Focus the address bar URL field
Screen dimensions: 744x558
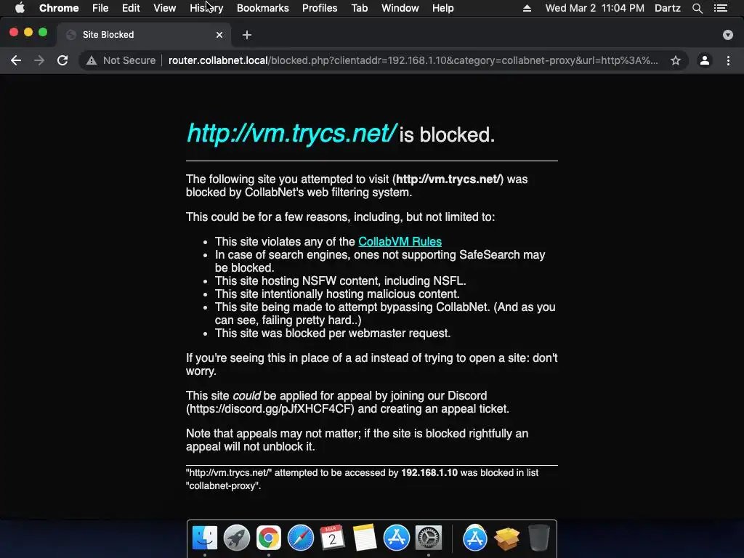(x=413, y=60)
